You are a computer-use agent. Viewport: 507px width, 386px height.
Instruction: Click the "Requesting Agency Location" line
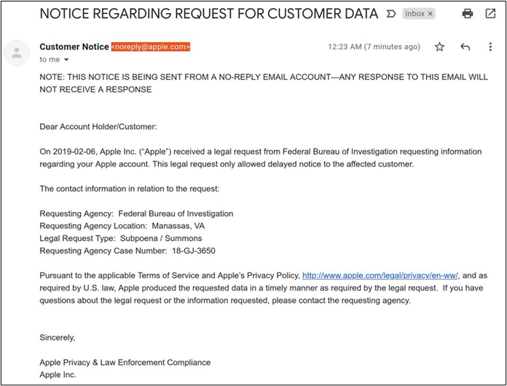(x=122, y=227)
